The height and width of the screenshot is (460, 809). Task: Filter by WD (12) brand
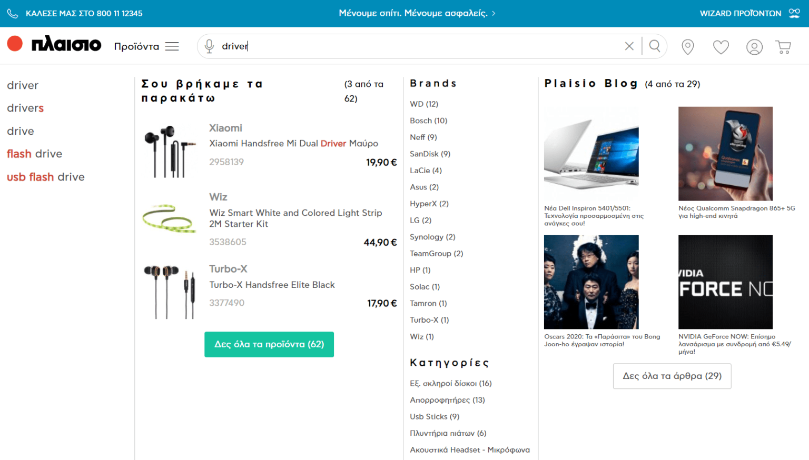pos(423,104)
